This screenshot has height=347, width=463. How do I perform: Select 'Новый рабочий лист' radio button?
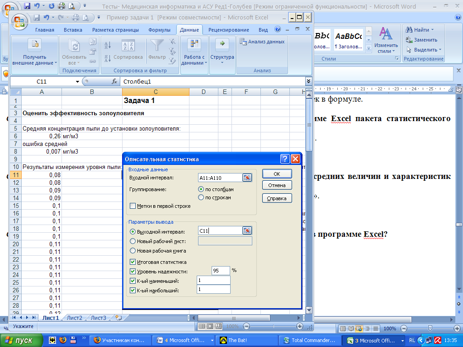click(x=133, y=241)
